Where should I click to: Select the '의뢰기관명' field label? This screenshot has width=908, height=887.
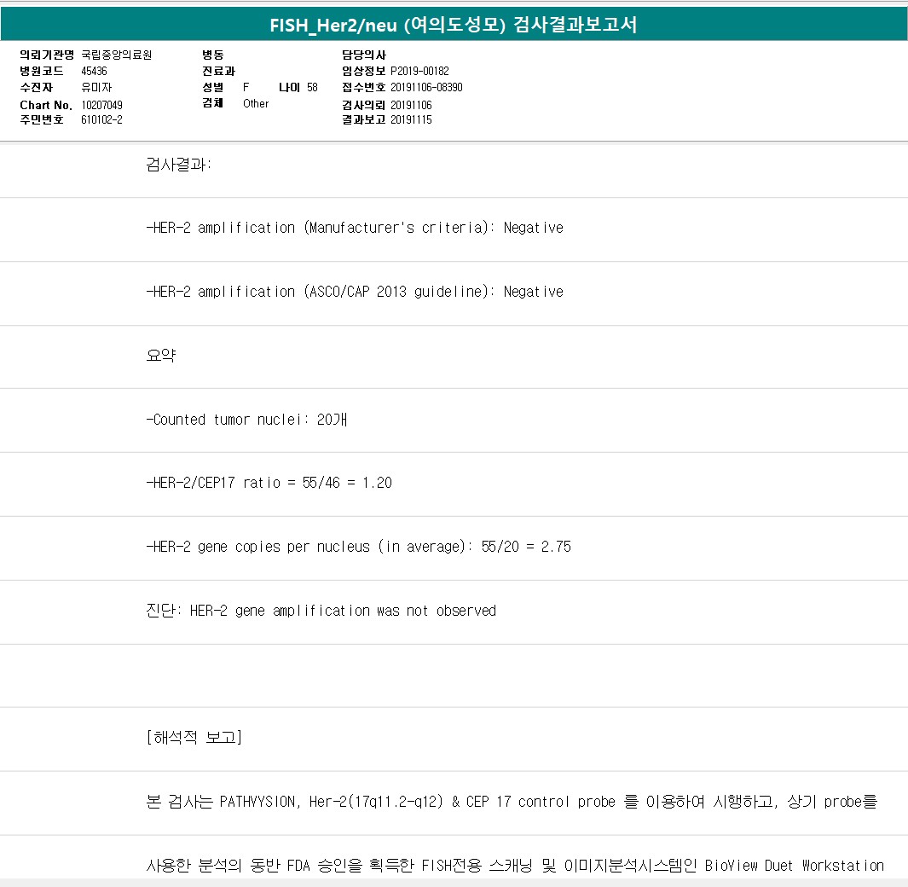(x=47, y=55)
